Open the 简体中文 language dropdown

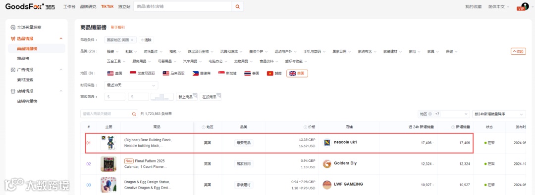[499, 6]
